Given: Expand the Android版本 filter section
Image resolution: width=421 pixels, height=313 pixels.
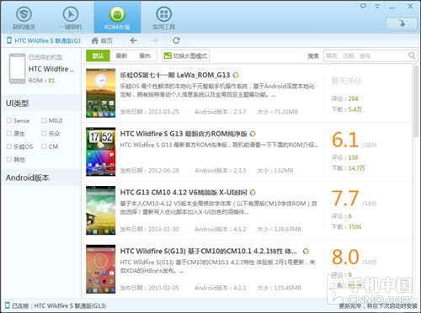Looking at the screenshot, I should coord(41,178).
